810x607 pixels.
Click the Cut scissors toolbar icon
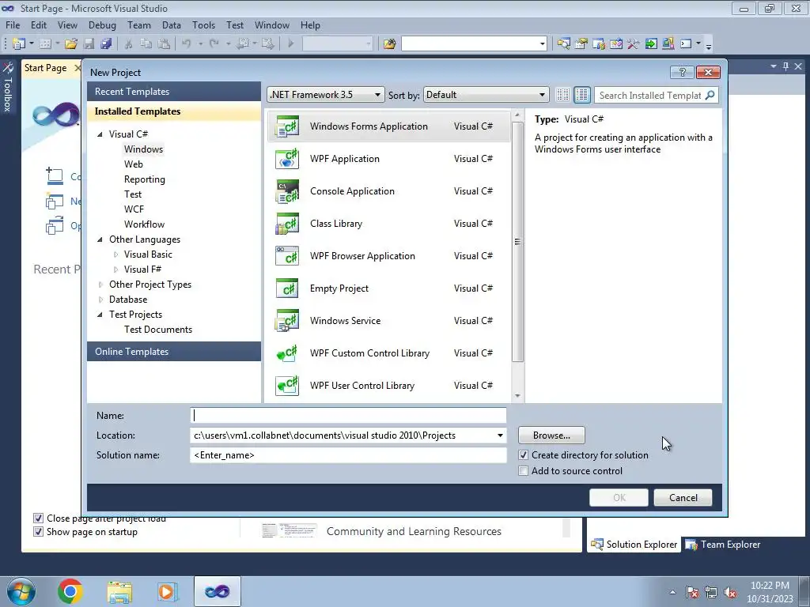tap(129, 44)
